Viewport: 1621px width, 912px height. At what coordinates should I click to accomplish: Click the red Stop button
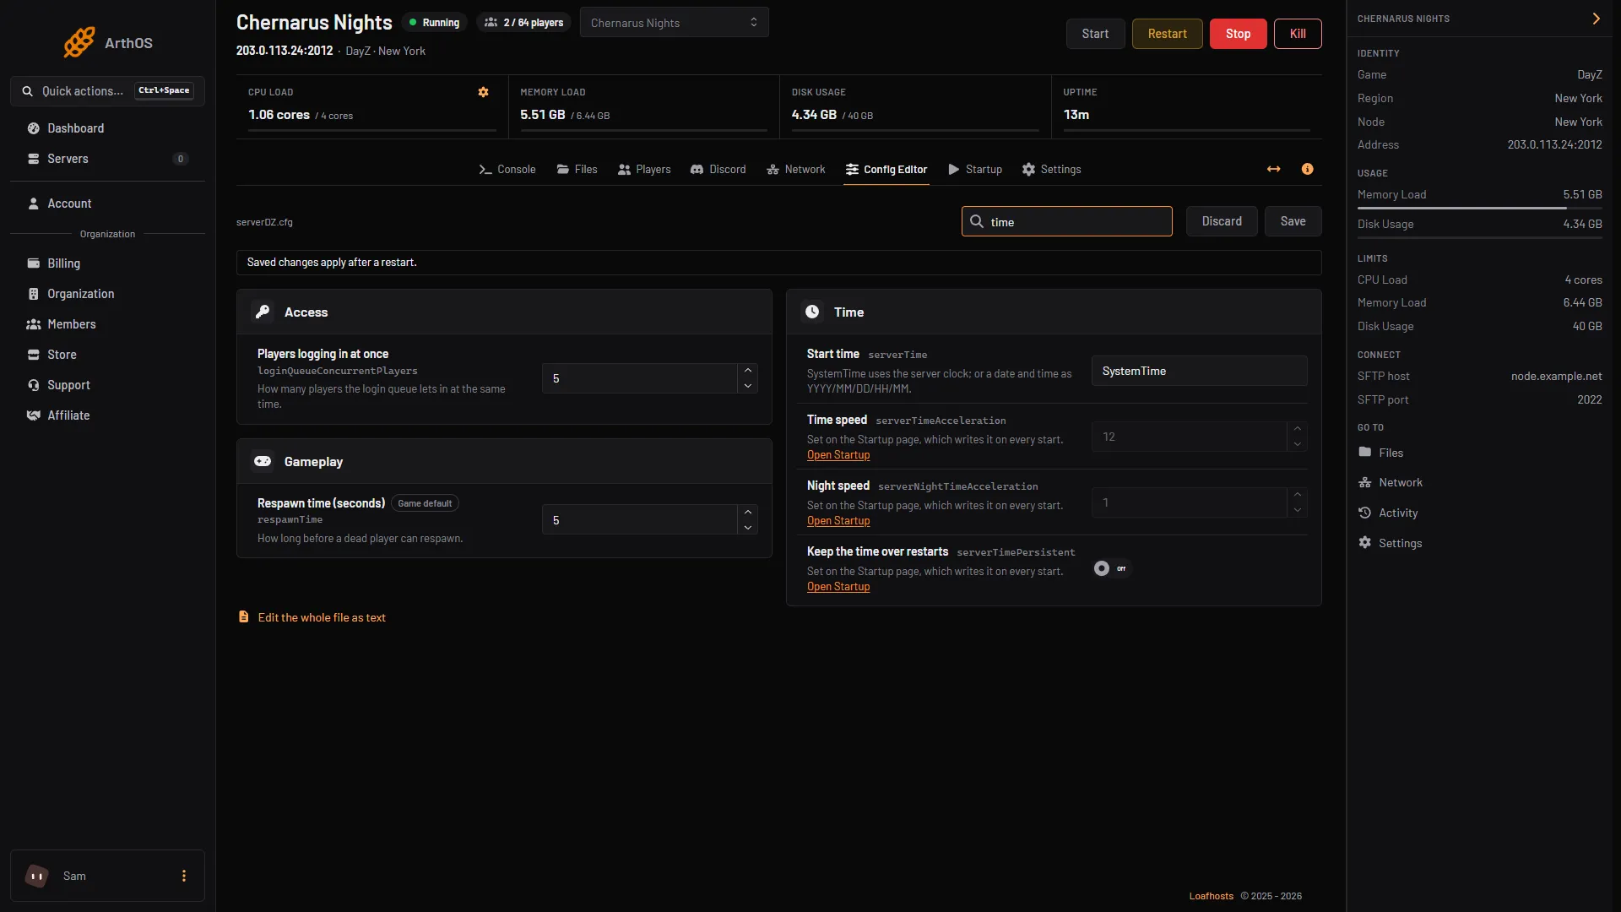(1238, 34)
